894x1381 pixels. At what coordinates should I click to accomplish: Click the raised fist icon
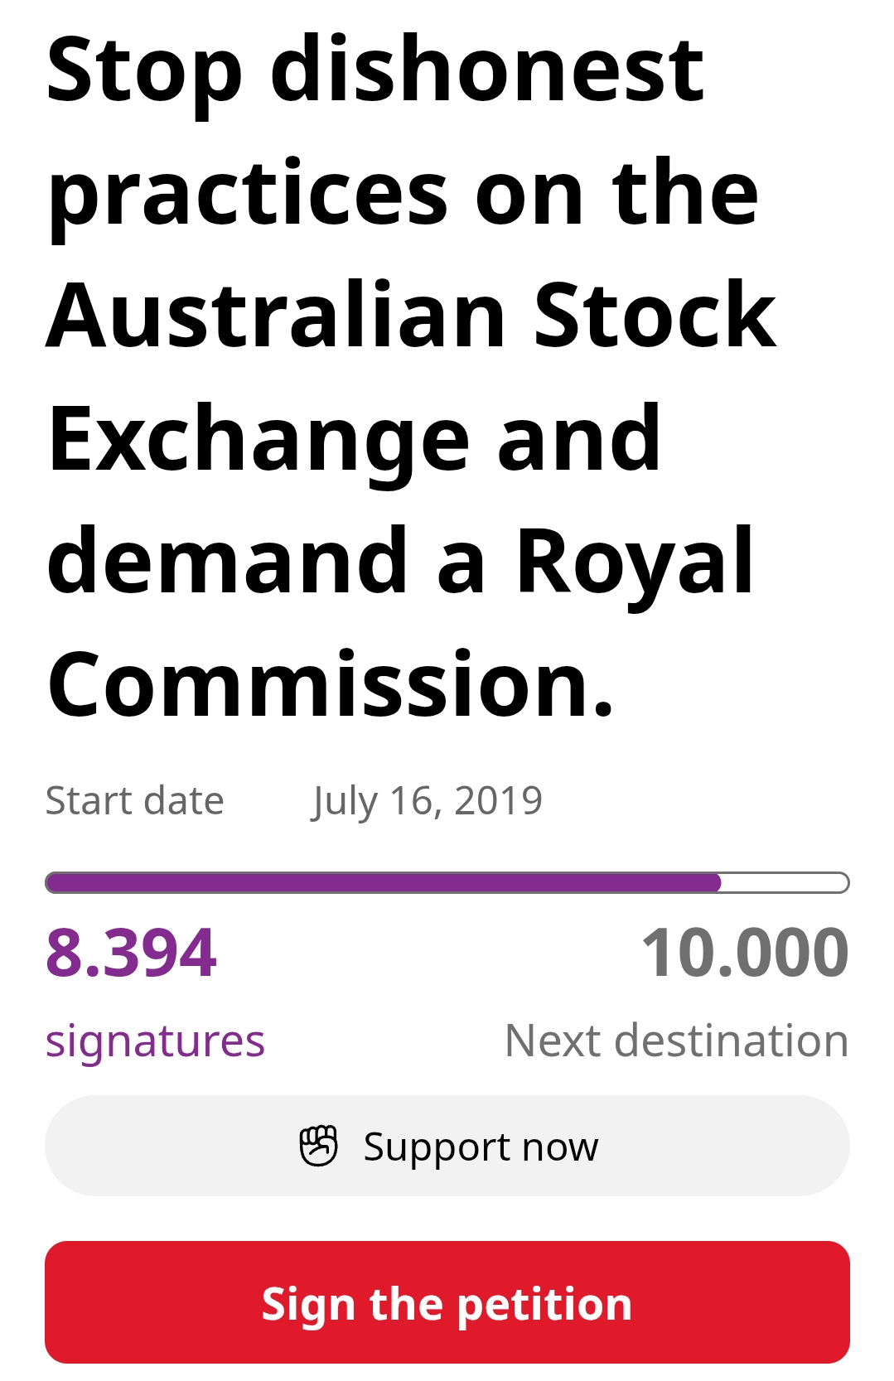tap(318, 1146)
